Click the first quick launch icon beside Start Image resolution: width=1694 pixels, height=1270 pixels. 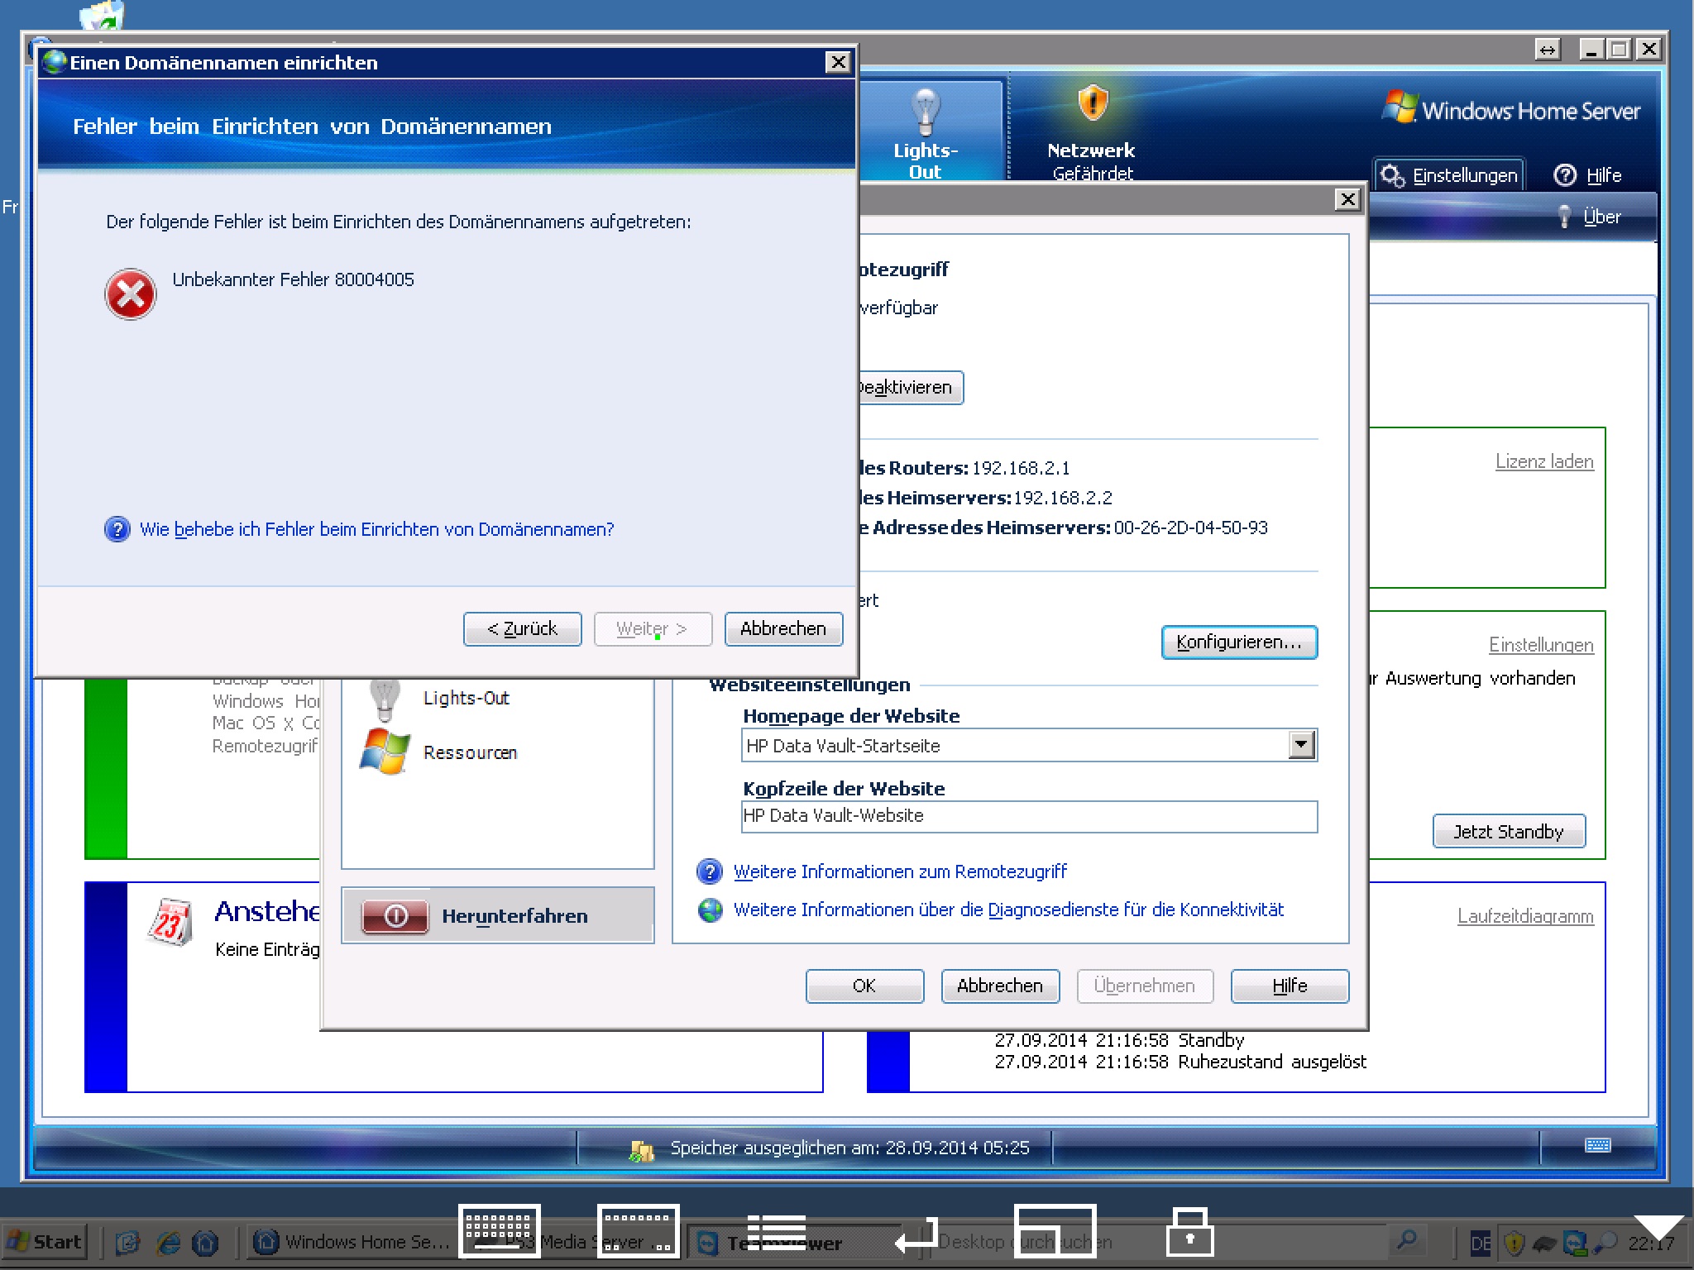click(x=128, y=1242)
